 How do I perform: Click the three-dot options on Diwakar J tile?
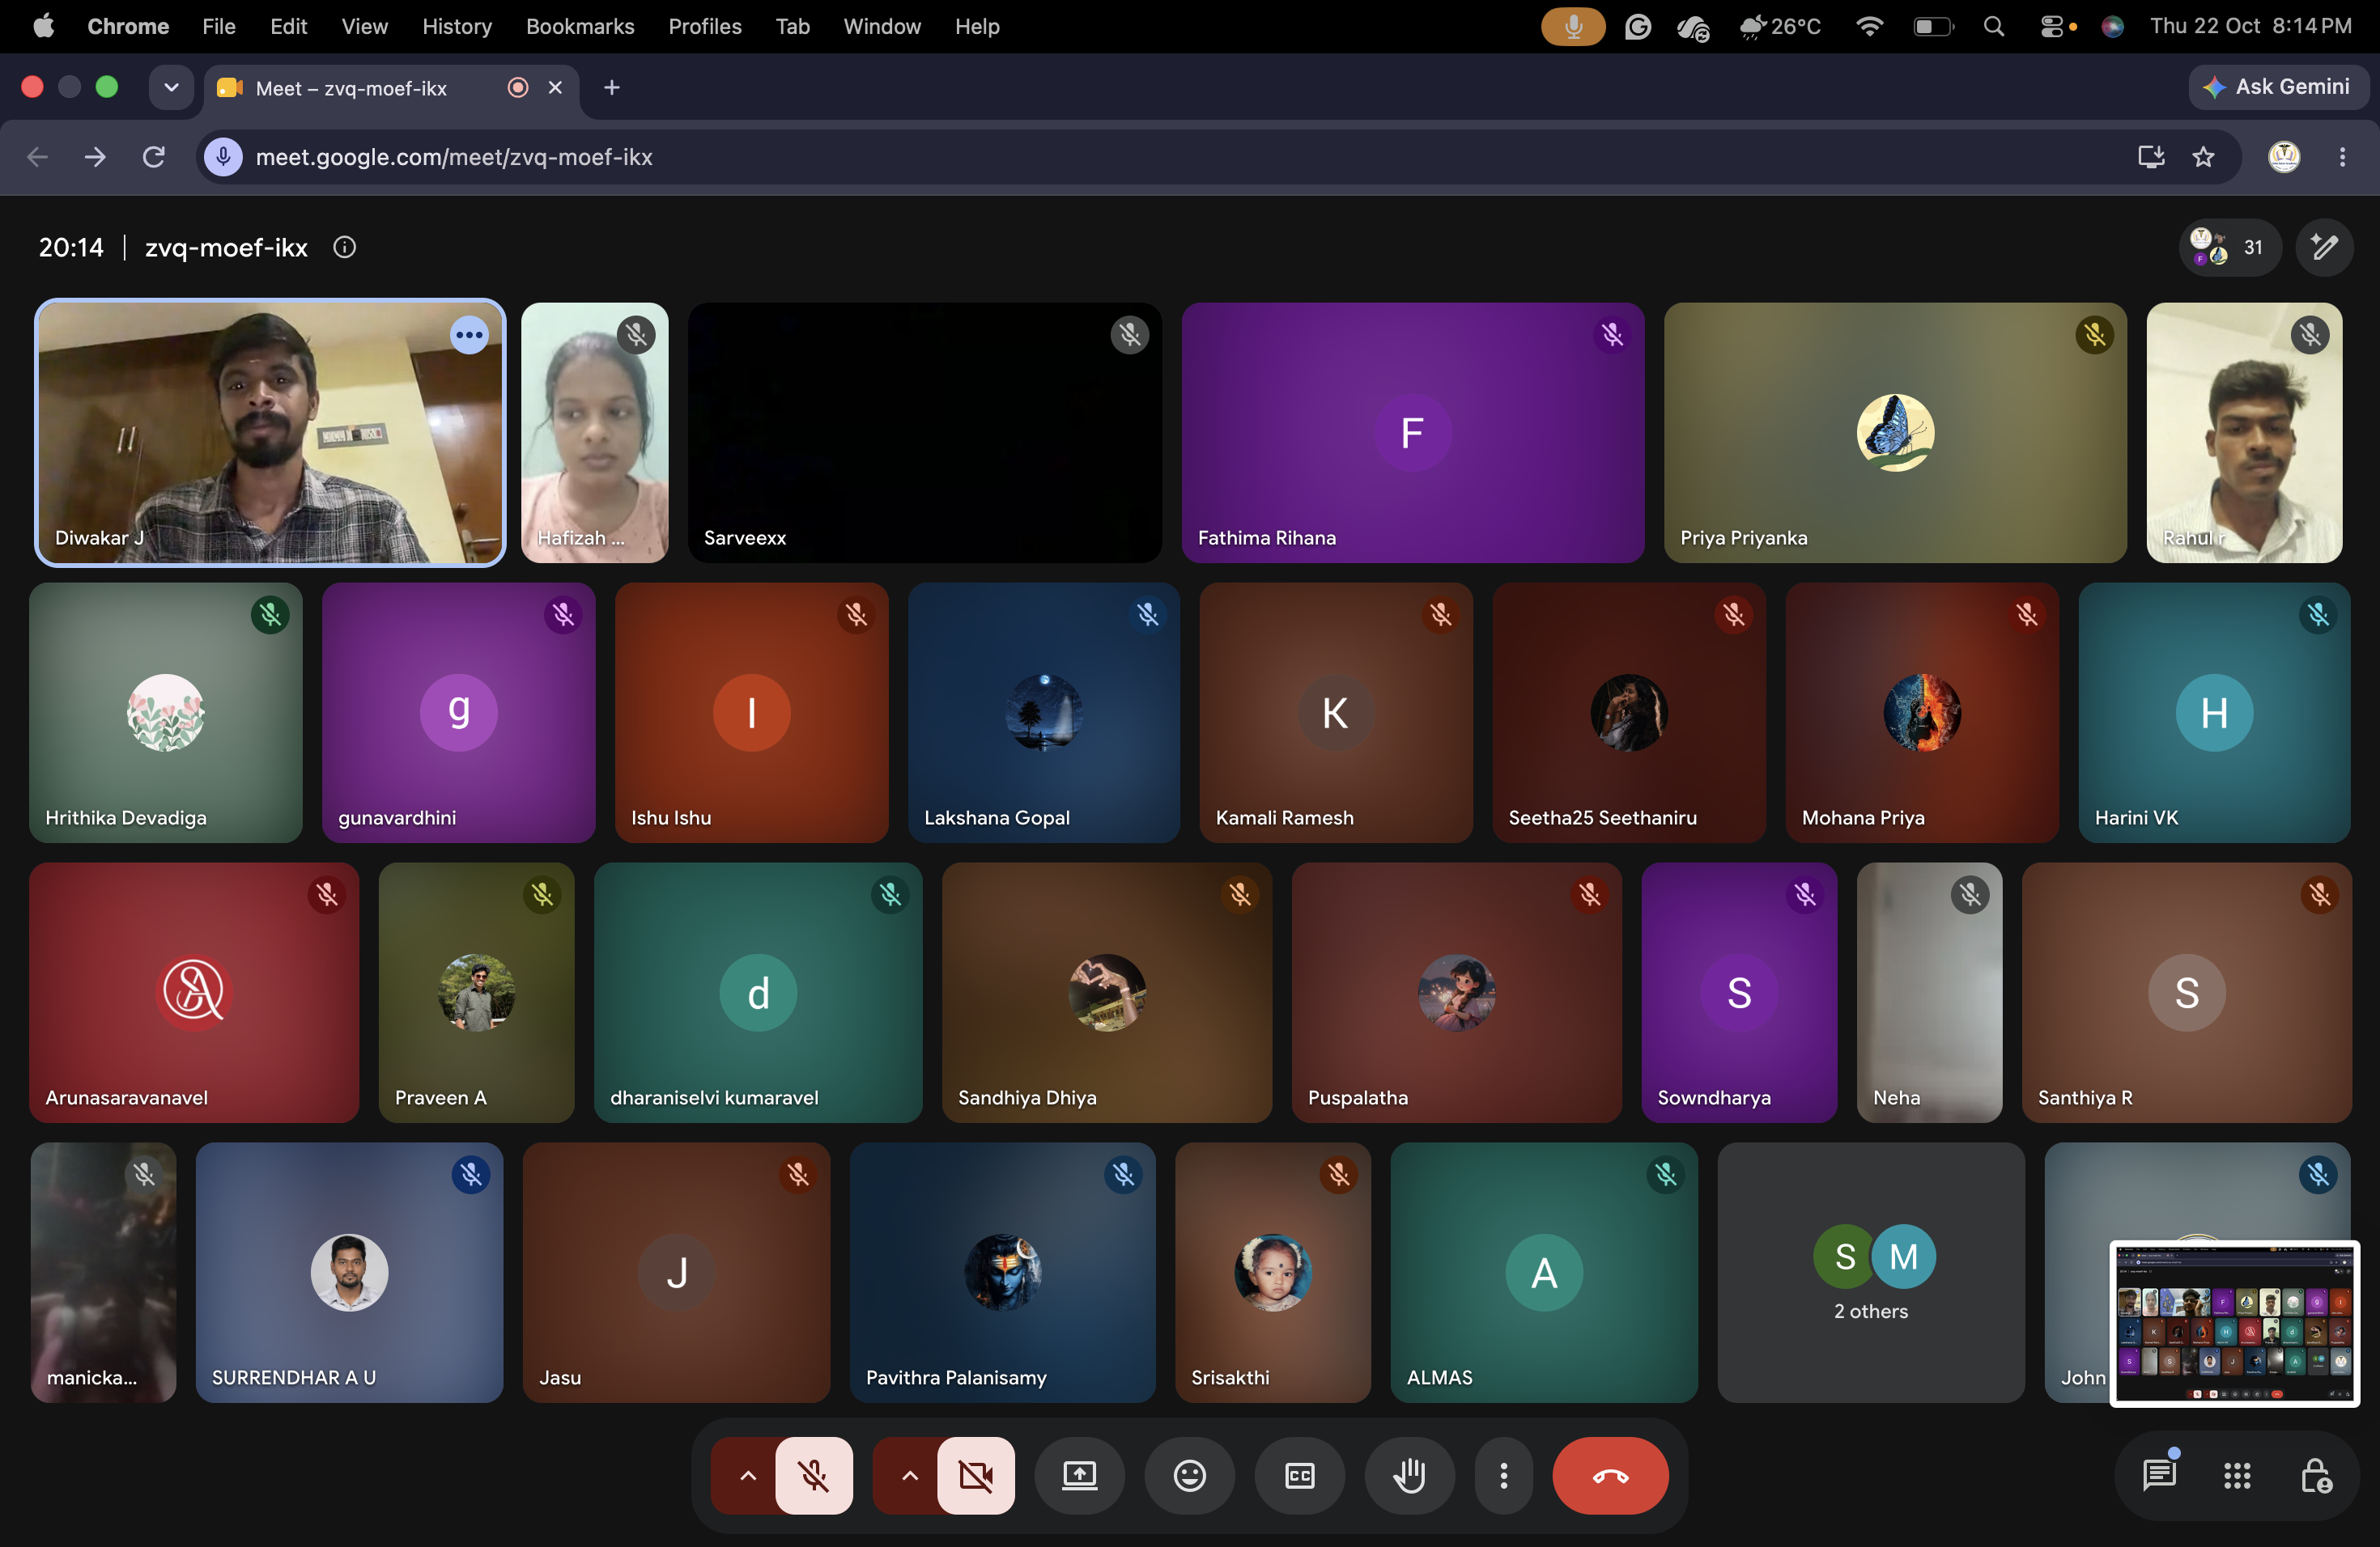[x=469, y=335]
